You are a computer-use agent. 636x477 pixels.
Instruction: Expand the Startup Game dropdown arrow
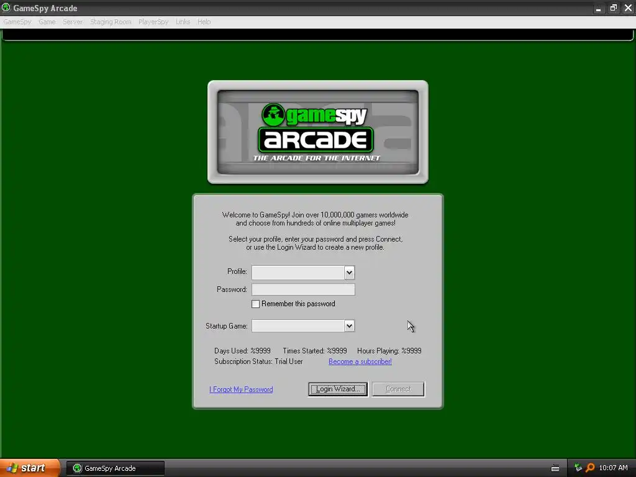[x=349, y=325]
